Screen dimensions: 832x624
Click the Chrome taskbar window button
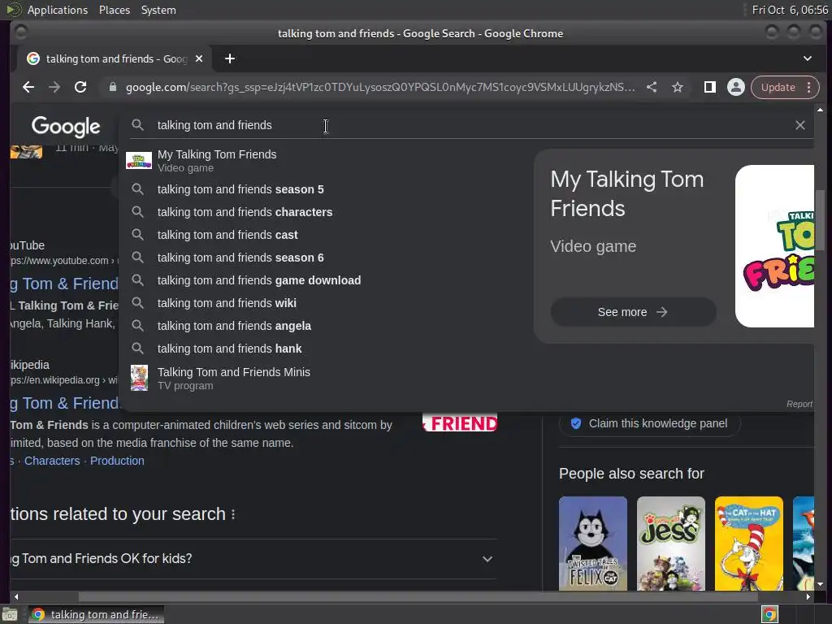[96, 615]
